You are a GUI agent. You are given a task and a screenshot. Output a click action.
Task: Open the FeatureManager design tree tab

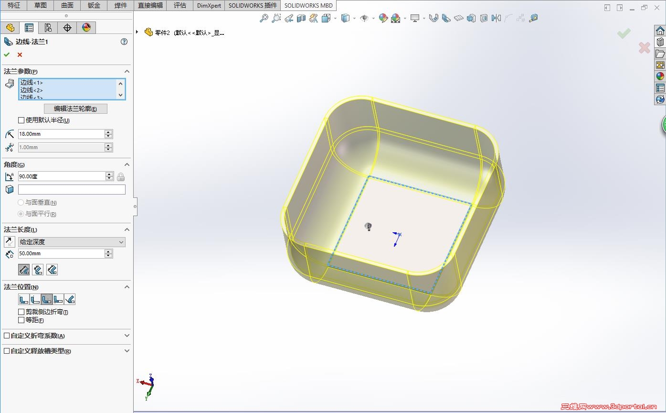(x=10, y=28)
